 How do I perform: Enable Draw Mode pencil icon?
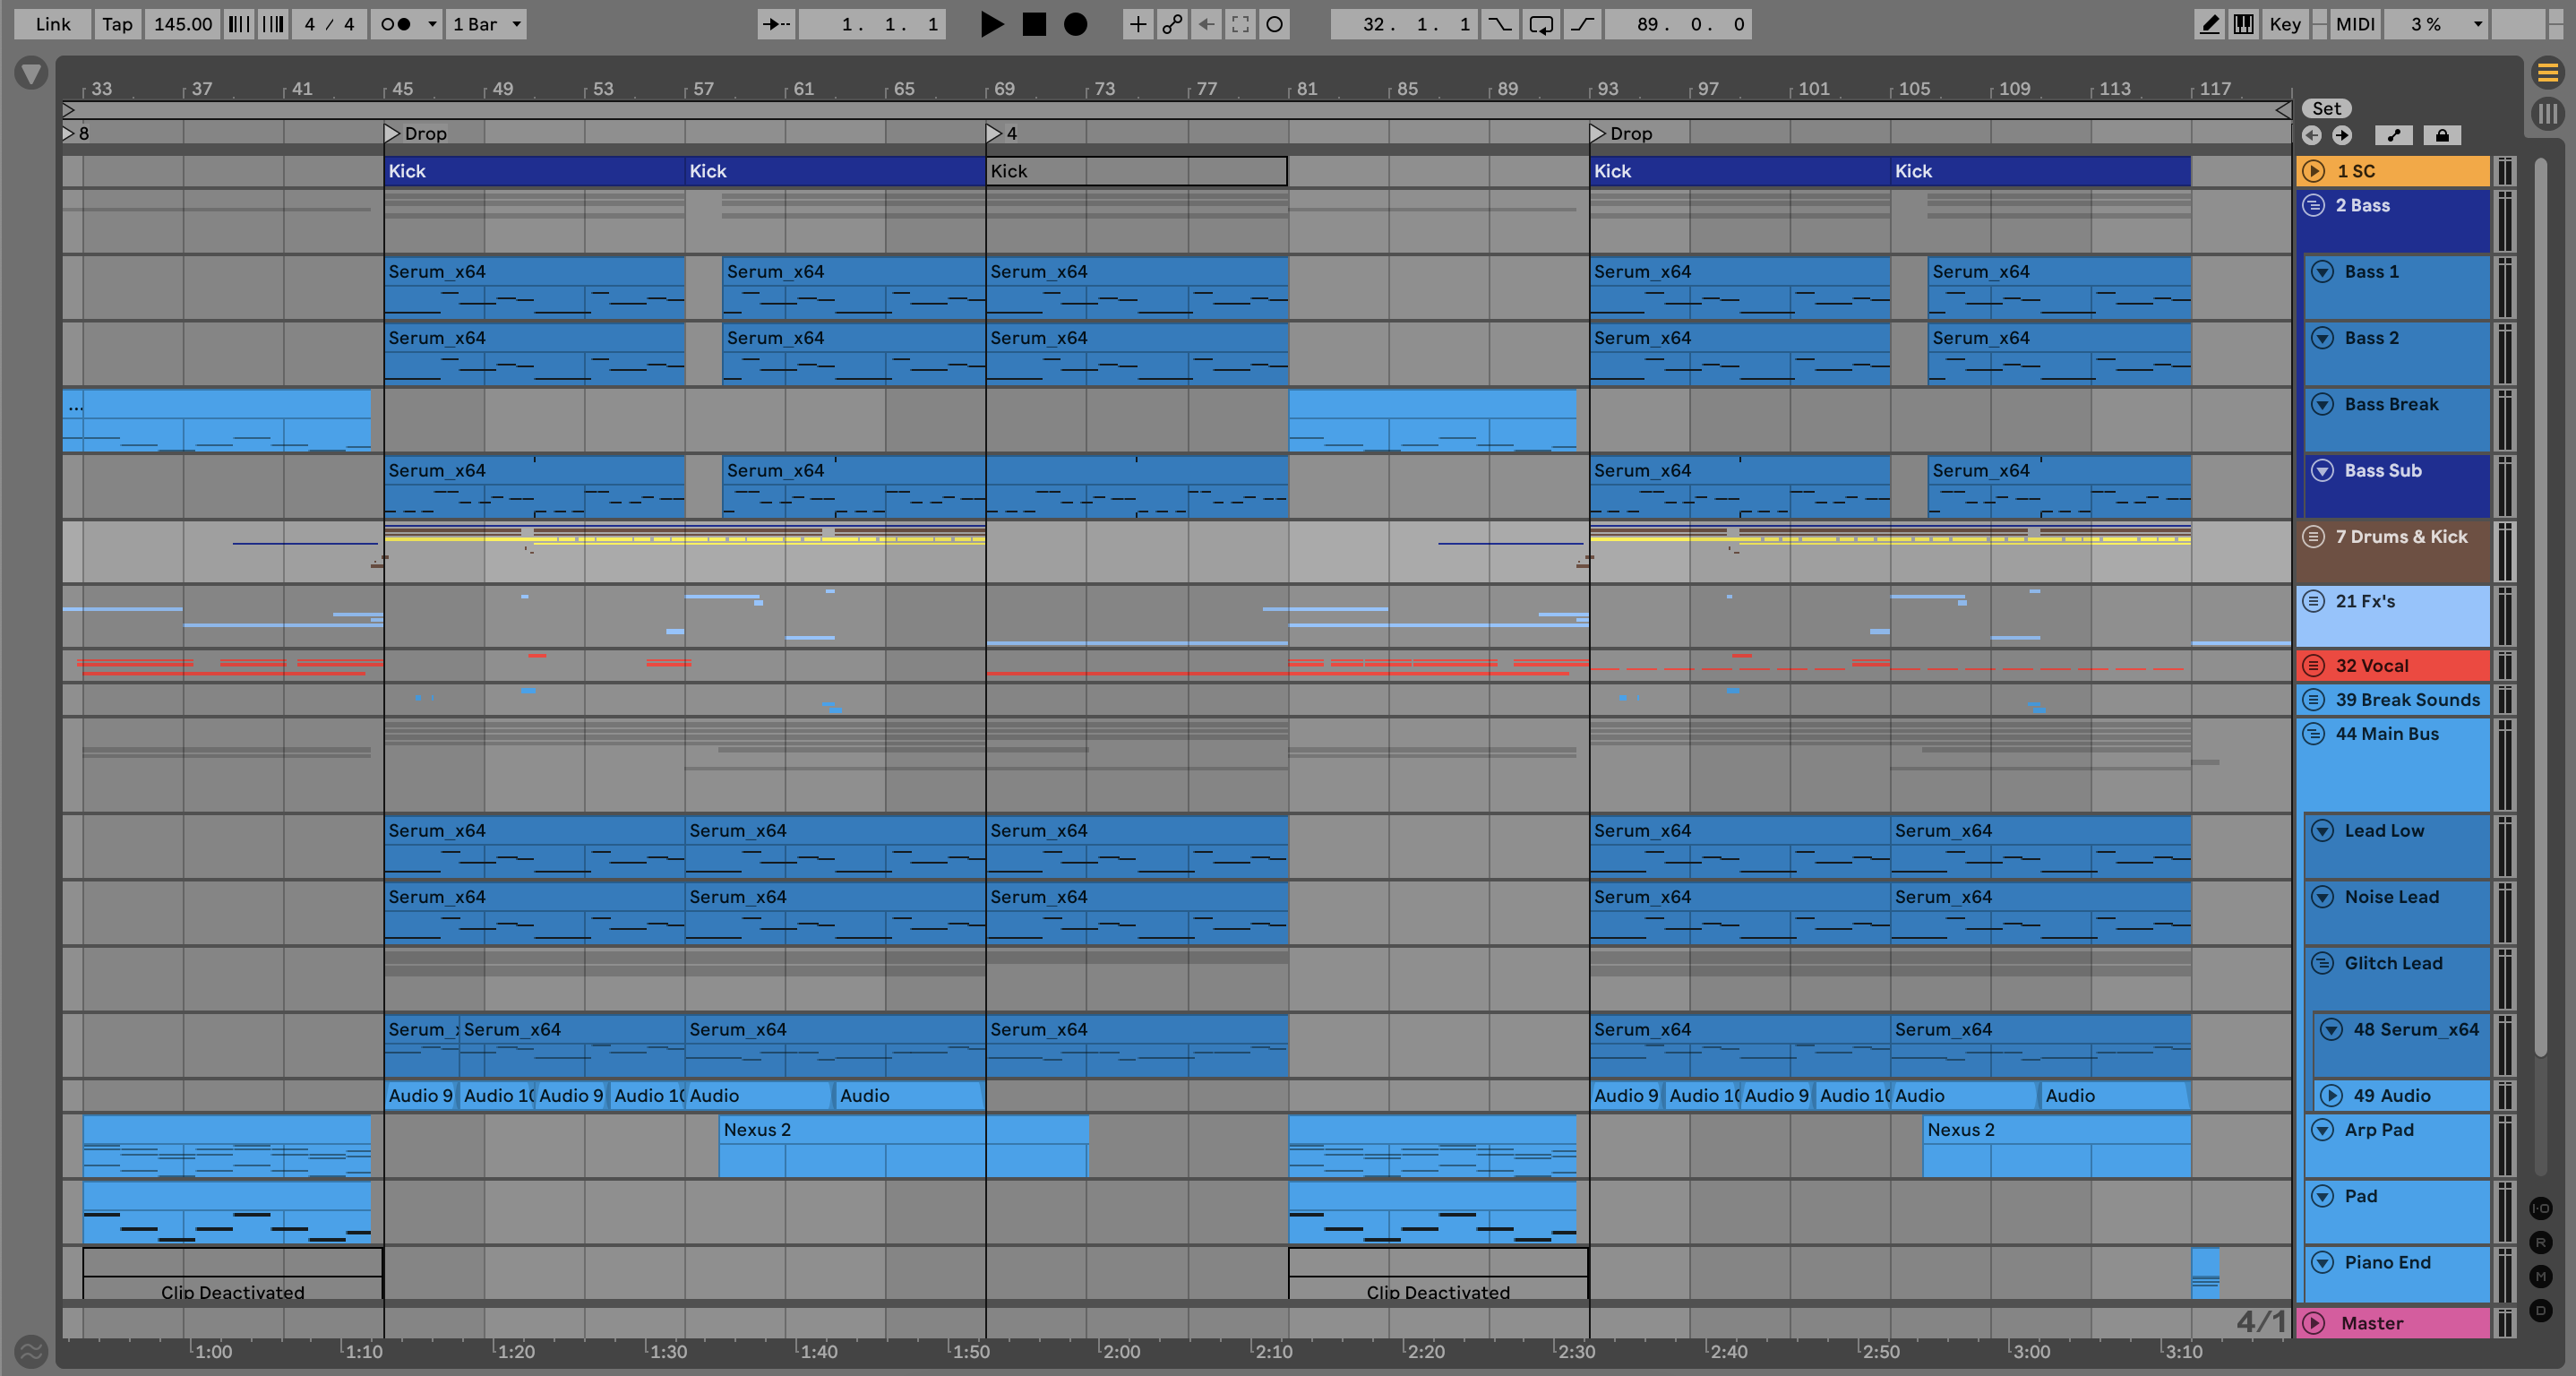pos(2209,24)
